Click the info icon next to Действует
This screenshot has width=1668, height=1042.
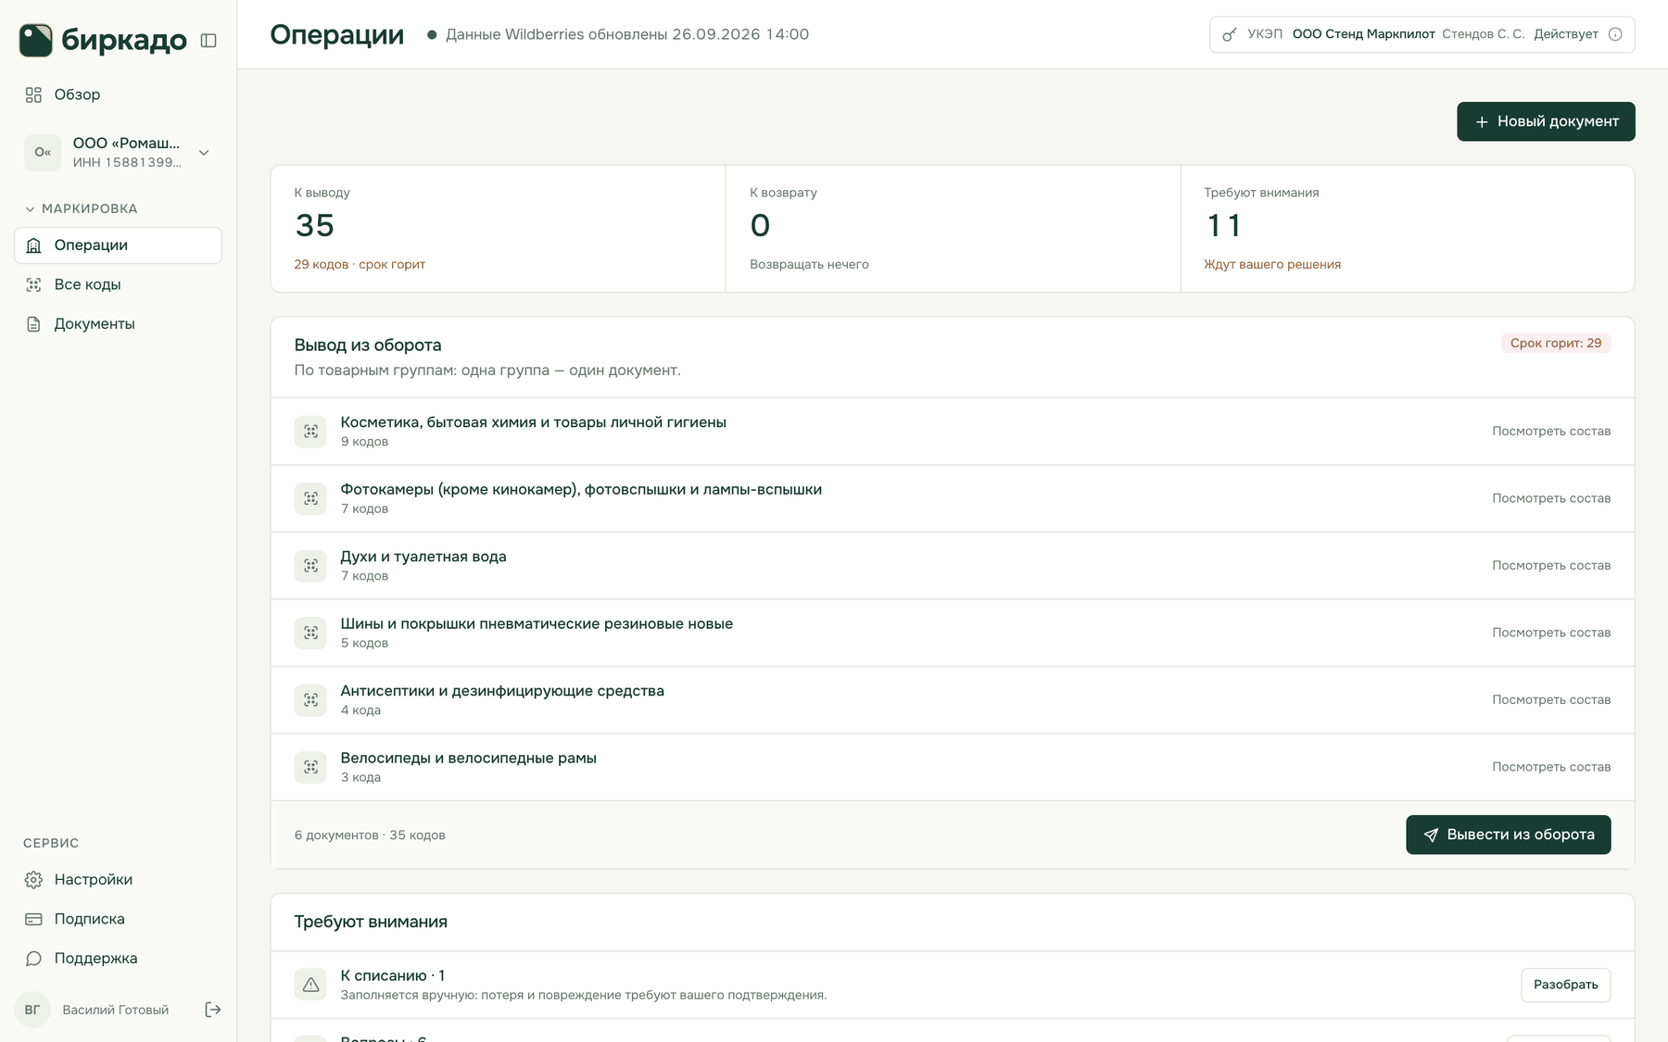1615,34
